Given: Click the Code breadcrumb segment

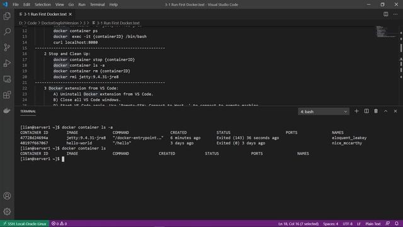Looking at the screenshot, I should (32, 23).
